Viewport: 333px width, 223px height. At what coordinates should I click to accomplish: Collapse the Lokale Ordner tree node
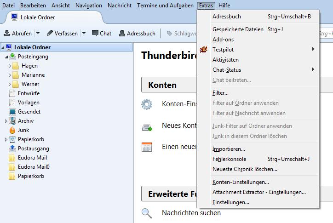point(3,48)
